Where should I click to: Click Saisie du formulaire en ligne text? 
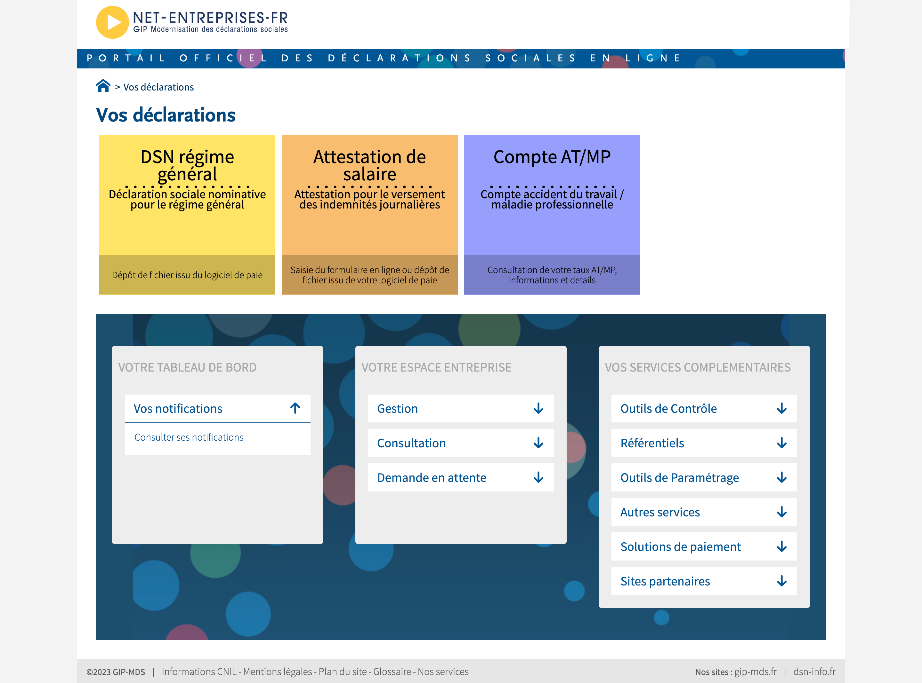point(369,275)
